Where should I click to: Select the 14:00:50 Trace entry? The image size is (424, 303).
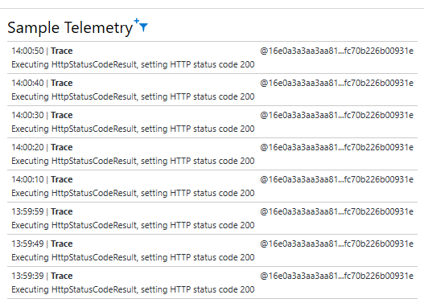tap(212, 58)
